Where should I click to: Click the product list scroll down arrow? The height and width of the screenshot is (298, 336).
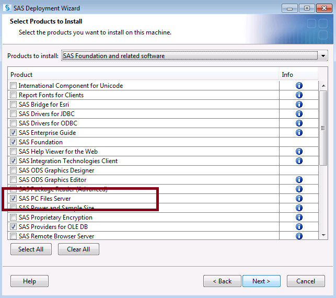(x=323, y=235)
